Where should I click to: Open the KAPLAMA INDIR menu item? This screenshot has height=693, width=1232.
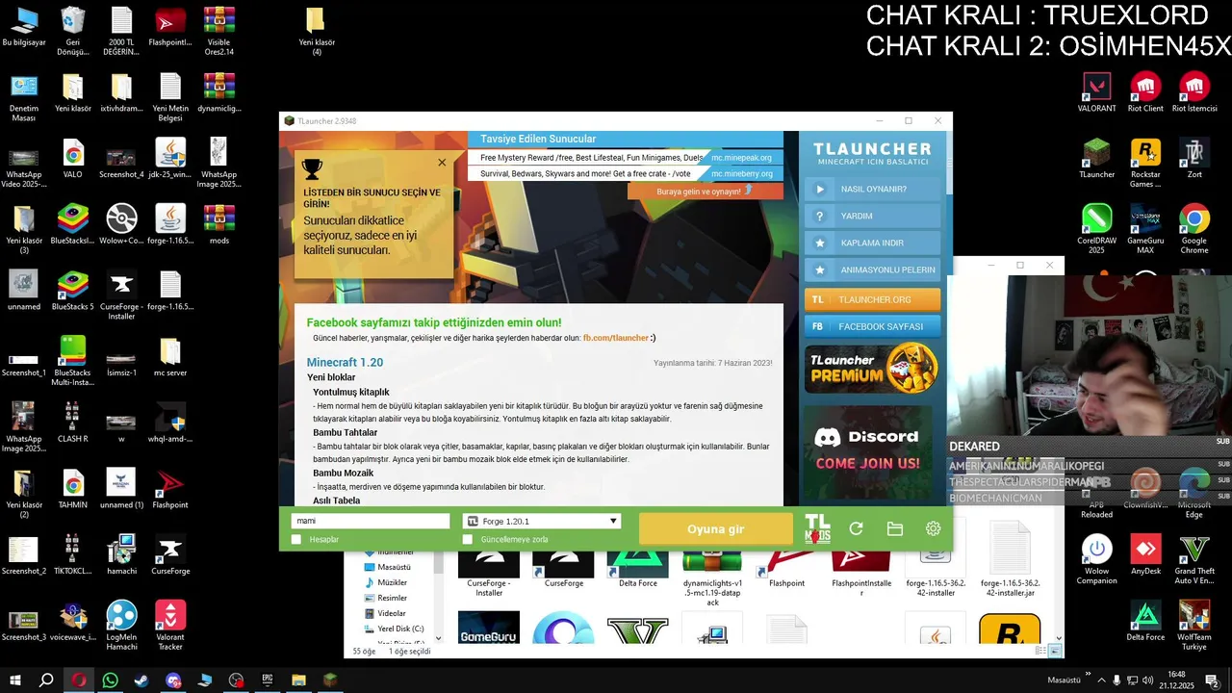tap(872, 244)
